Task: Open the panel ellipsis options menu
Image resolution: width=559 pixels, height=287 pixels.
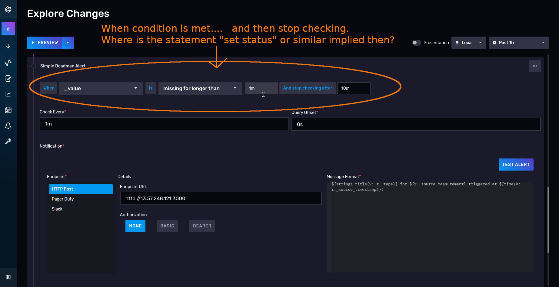Action: [x=535, y=66]
